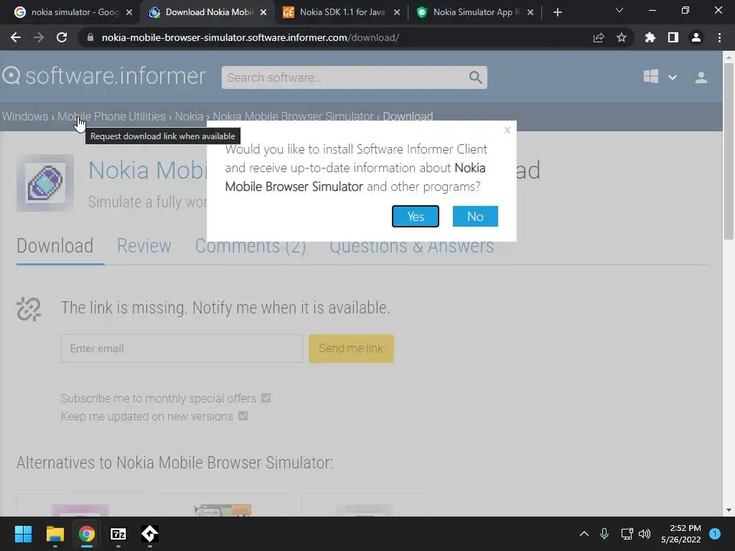Bookmark this page with the star
Viewport: 735px width, 551px height.
(x=622, y=37)
